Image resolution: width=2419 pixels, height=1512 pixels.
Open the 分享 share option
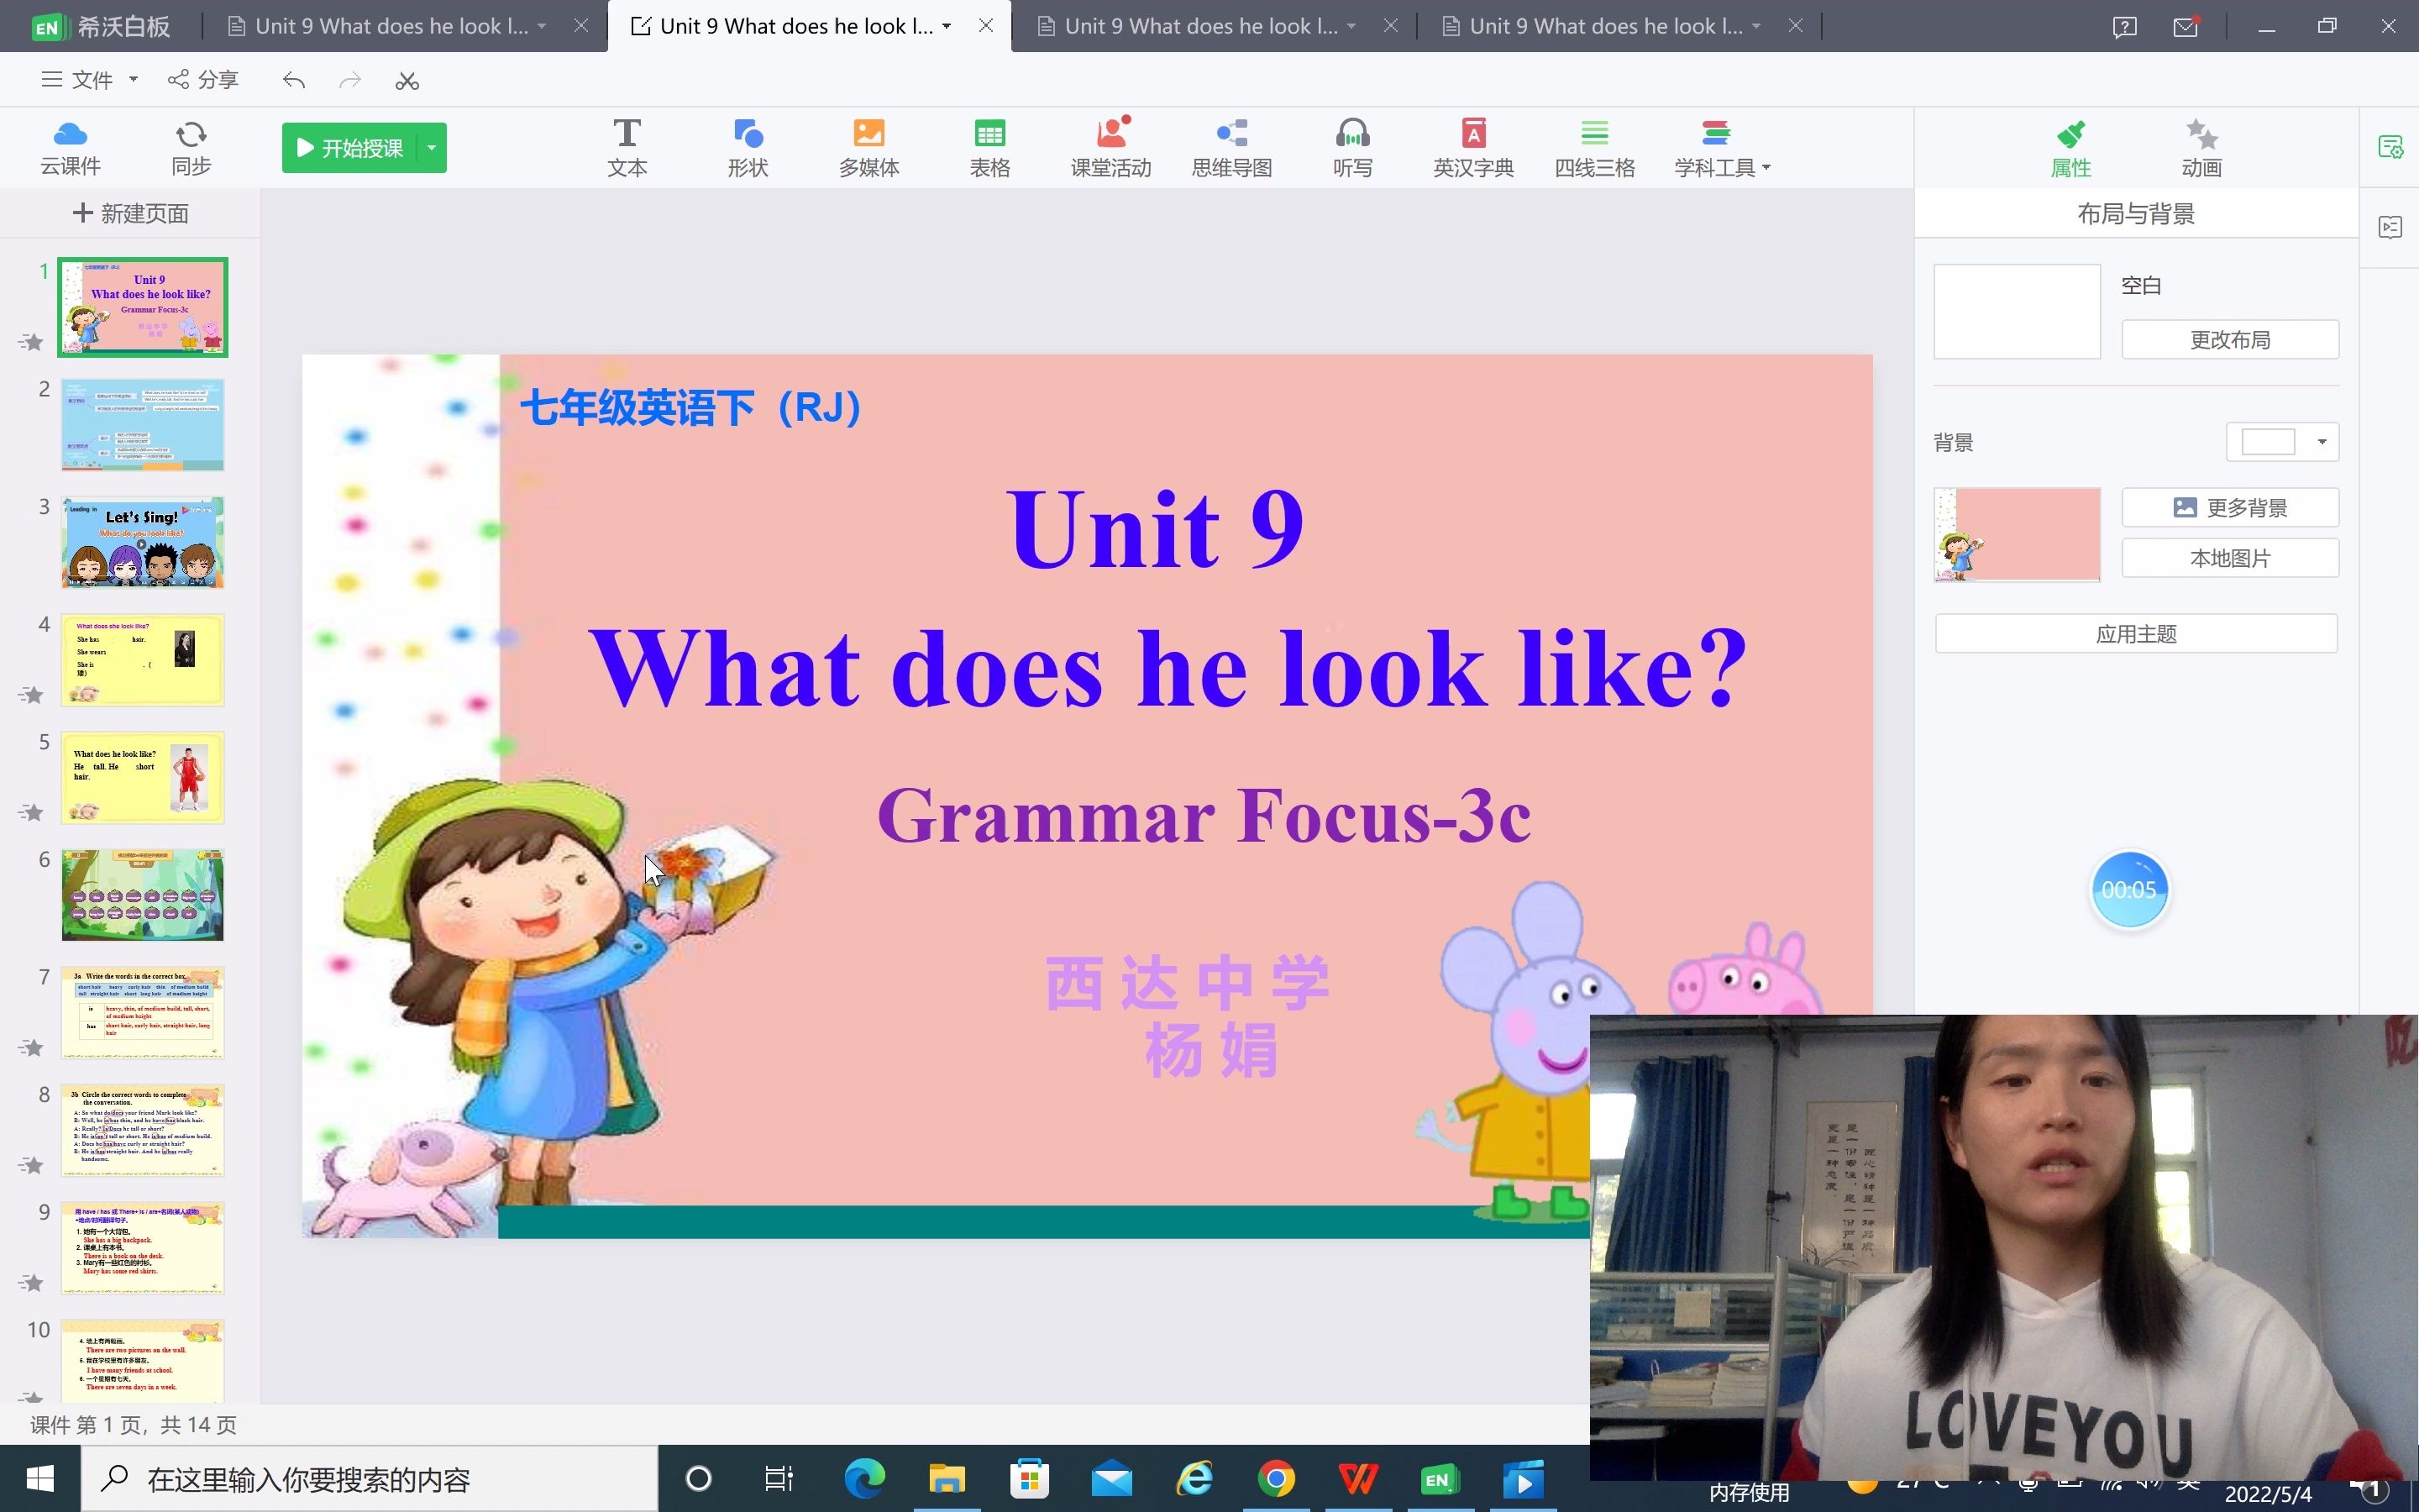coord(203,80)
